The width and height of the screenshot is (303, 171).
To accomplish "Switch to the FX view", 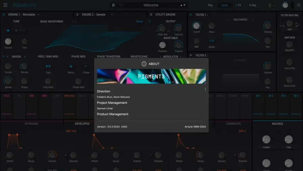I will coord(238,5).
